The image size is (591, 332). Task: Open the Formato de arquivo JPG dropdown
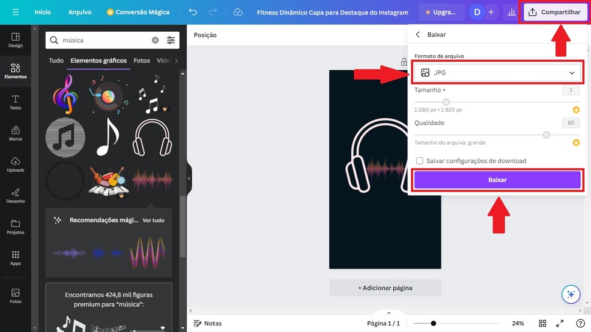(x=497, y=73)
